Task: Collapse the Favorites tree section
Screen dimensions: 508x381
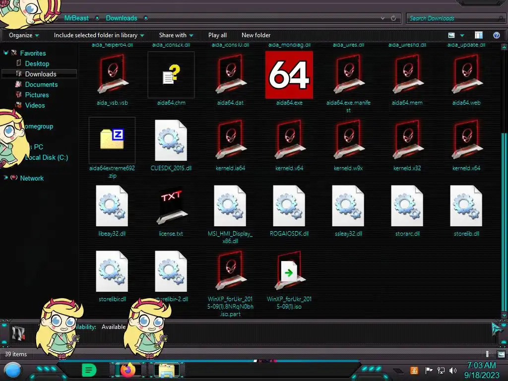Action: pyautogui.click(x=5, y=53)
